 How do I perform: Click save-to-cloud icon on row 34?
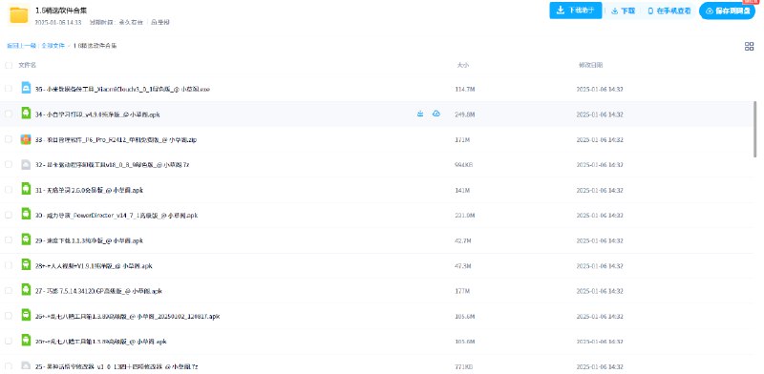pyautogui.click(x=436, y=114)
